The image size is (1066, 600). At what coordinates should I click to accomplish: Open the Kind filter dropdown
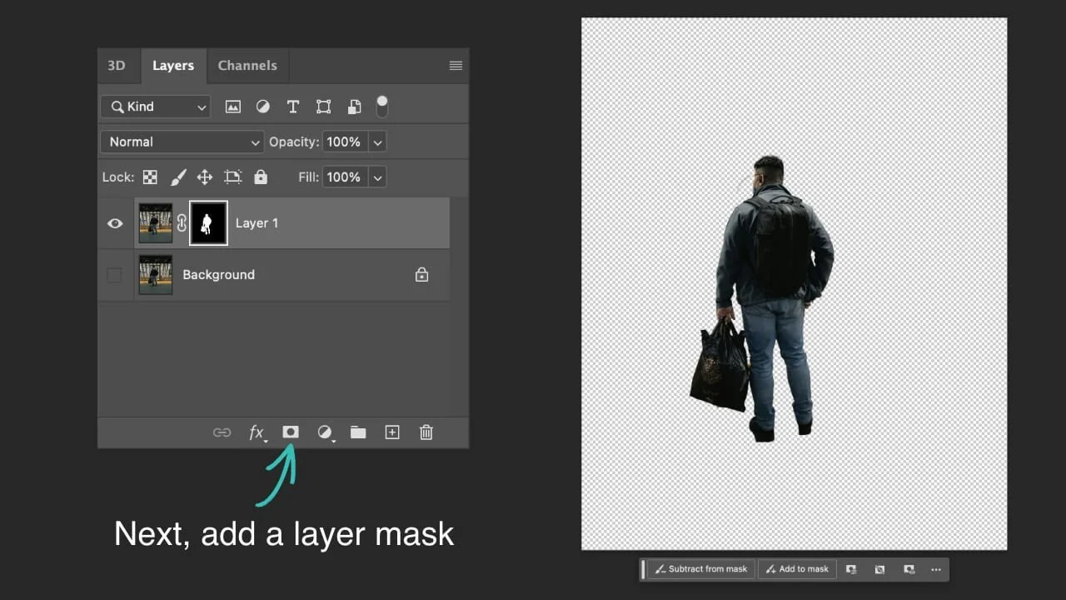pyautogui.click(x=155, y=107)
